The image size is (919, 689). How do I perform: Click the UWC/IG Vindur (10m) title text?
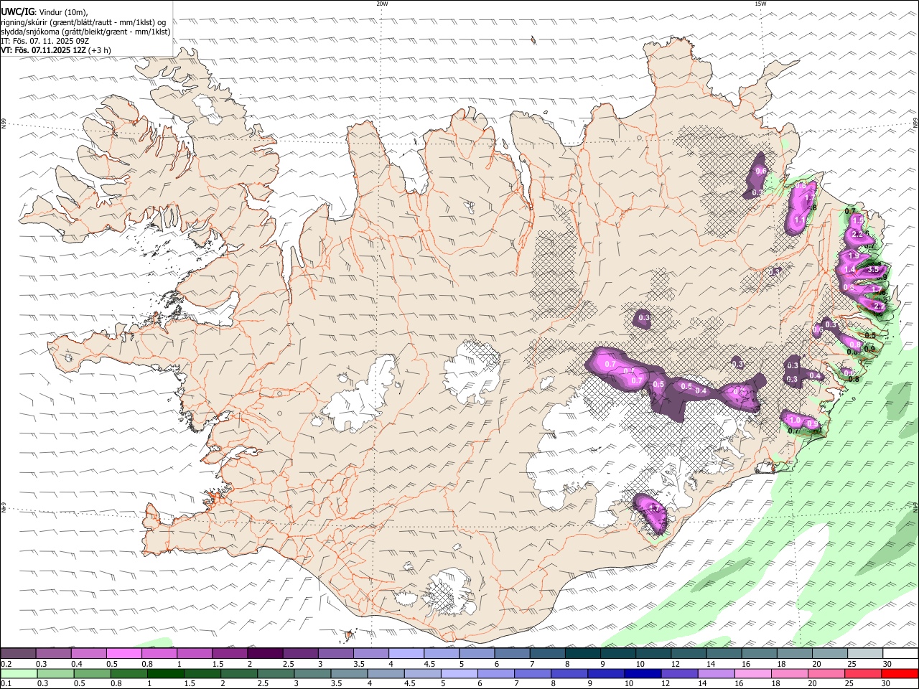coord(45,12)
